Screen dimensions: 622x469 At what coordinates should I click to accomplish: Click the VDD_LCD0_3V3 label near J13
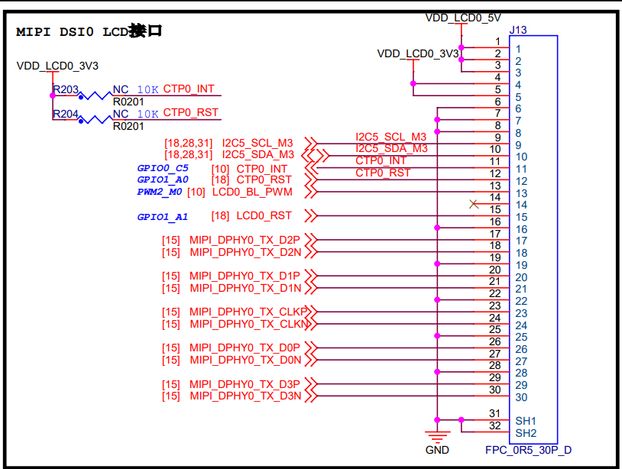[418, 53]
